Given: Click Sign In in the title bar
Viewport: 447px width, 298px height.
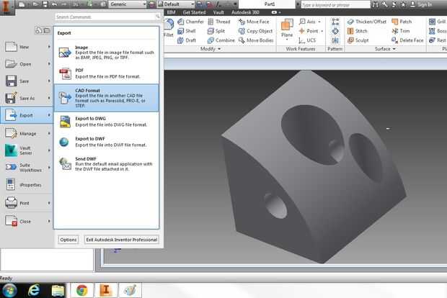Looking at the screenshot, I should 421,4.
